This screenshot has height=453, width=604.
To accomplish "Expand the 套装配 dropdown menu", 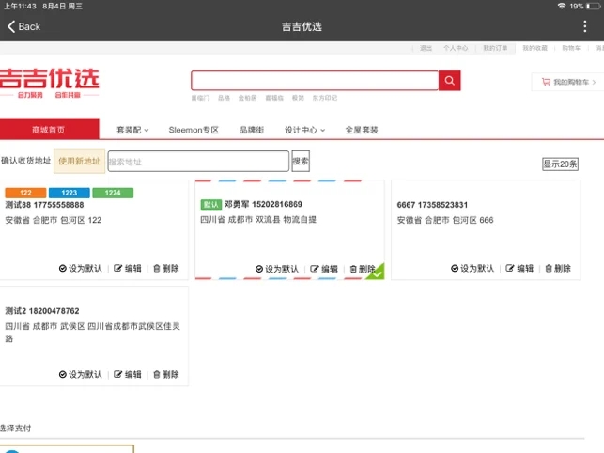I will click(132, 130).
